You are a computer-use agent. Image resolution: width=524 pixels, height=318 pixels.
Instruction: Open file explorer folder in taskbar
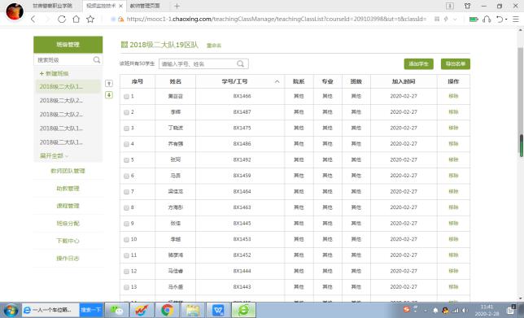(x=193, y=311)
